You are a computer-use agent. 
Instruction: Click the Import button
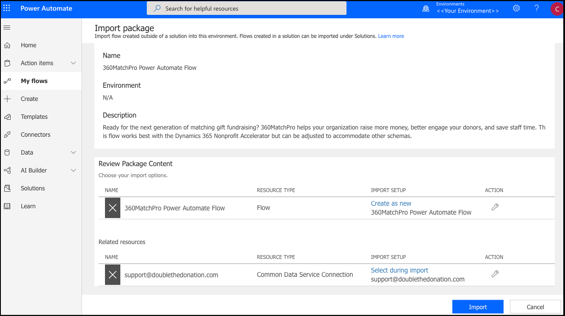click(478, 307)
